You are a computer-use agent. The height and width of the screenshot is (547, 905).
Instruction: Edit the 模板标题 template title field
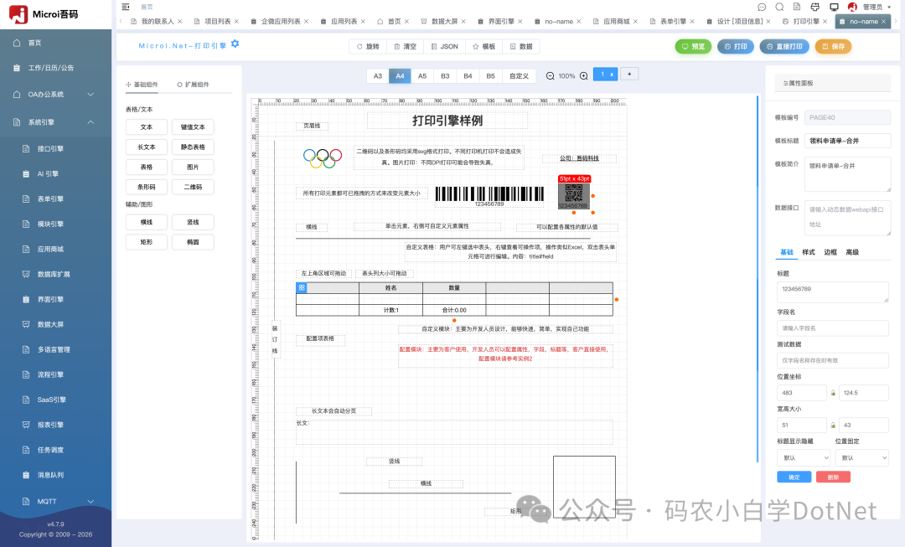click(848, 140)
